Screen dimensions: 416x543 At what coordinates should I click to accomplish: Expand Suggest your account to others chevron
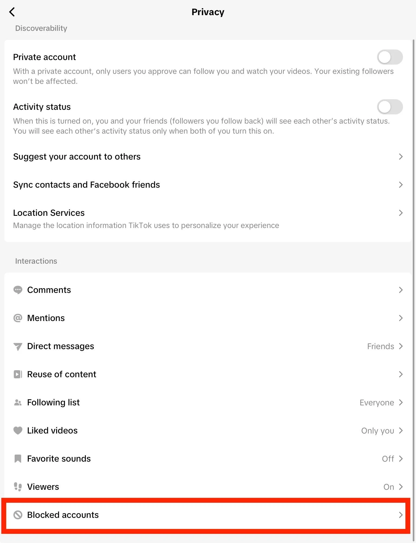pos(401,157)
